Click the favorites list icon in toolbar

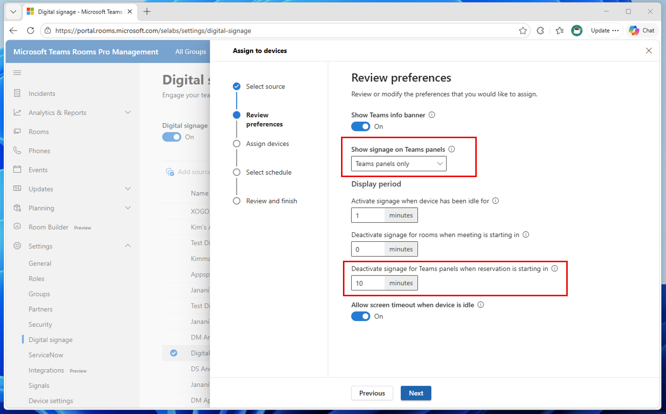tap(559, 31)
